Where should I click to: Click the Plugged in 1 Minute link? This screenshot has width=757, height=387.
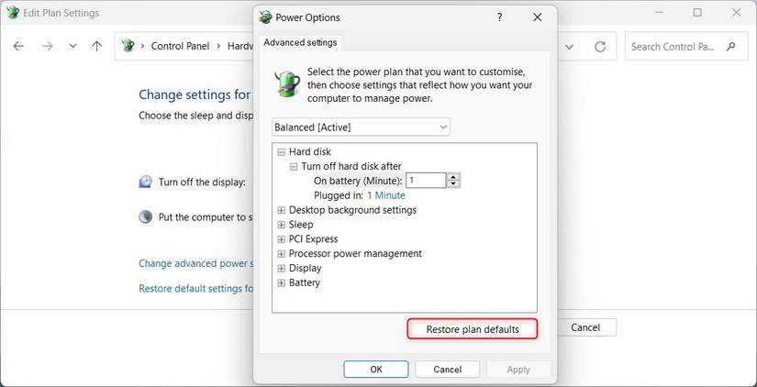pos(385,195)
